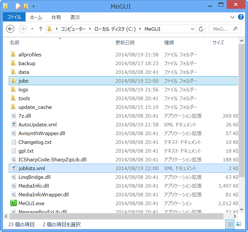Click the vertical scrollbar up arrow

242,41
